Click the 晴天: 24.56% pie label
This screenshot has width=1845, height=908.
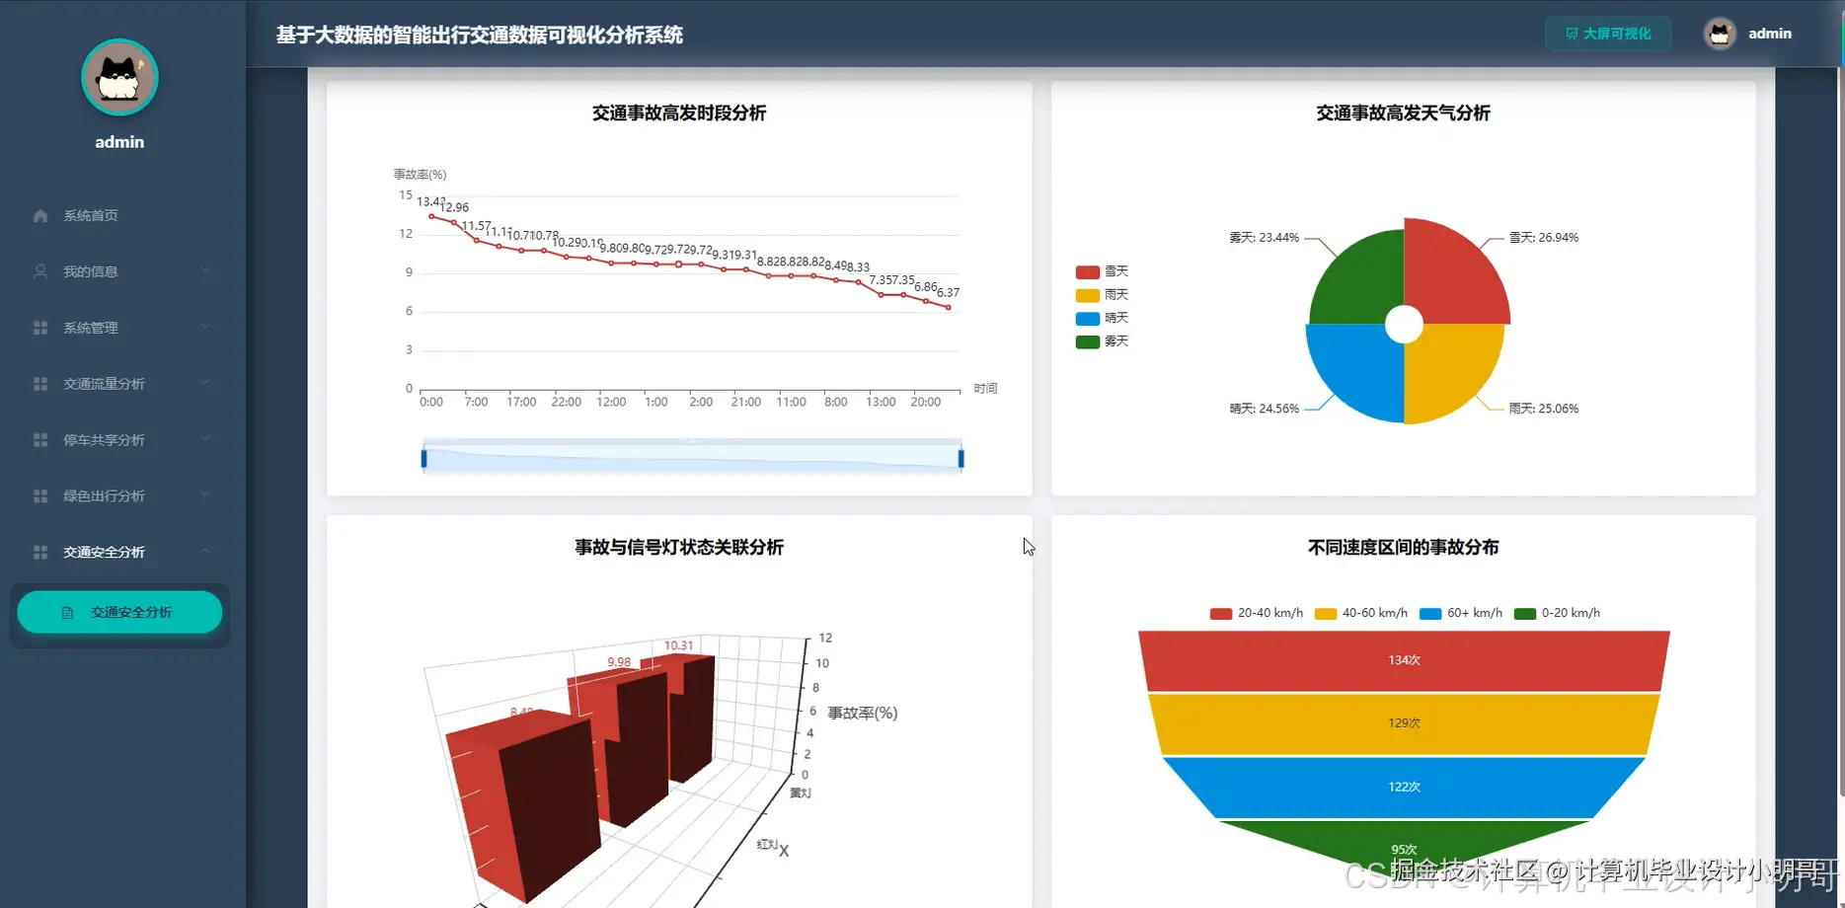(x=1265, y=409)
